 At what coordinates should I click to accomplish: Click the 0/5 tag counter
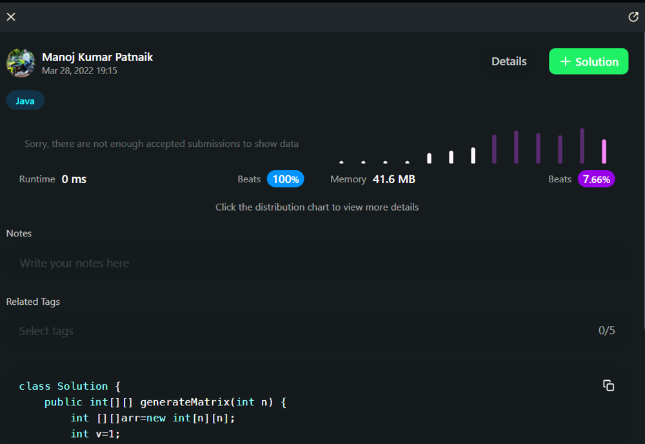606,331
